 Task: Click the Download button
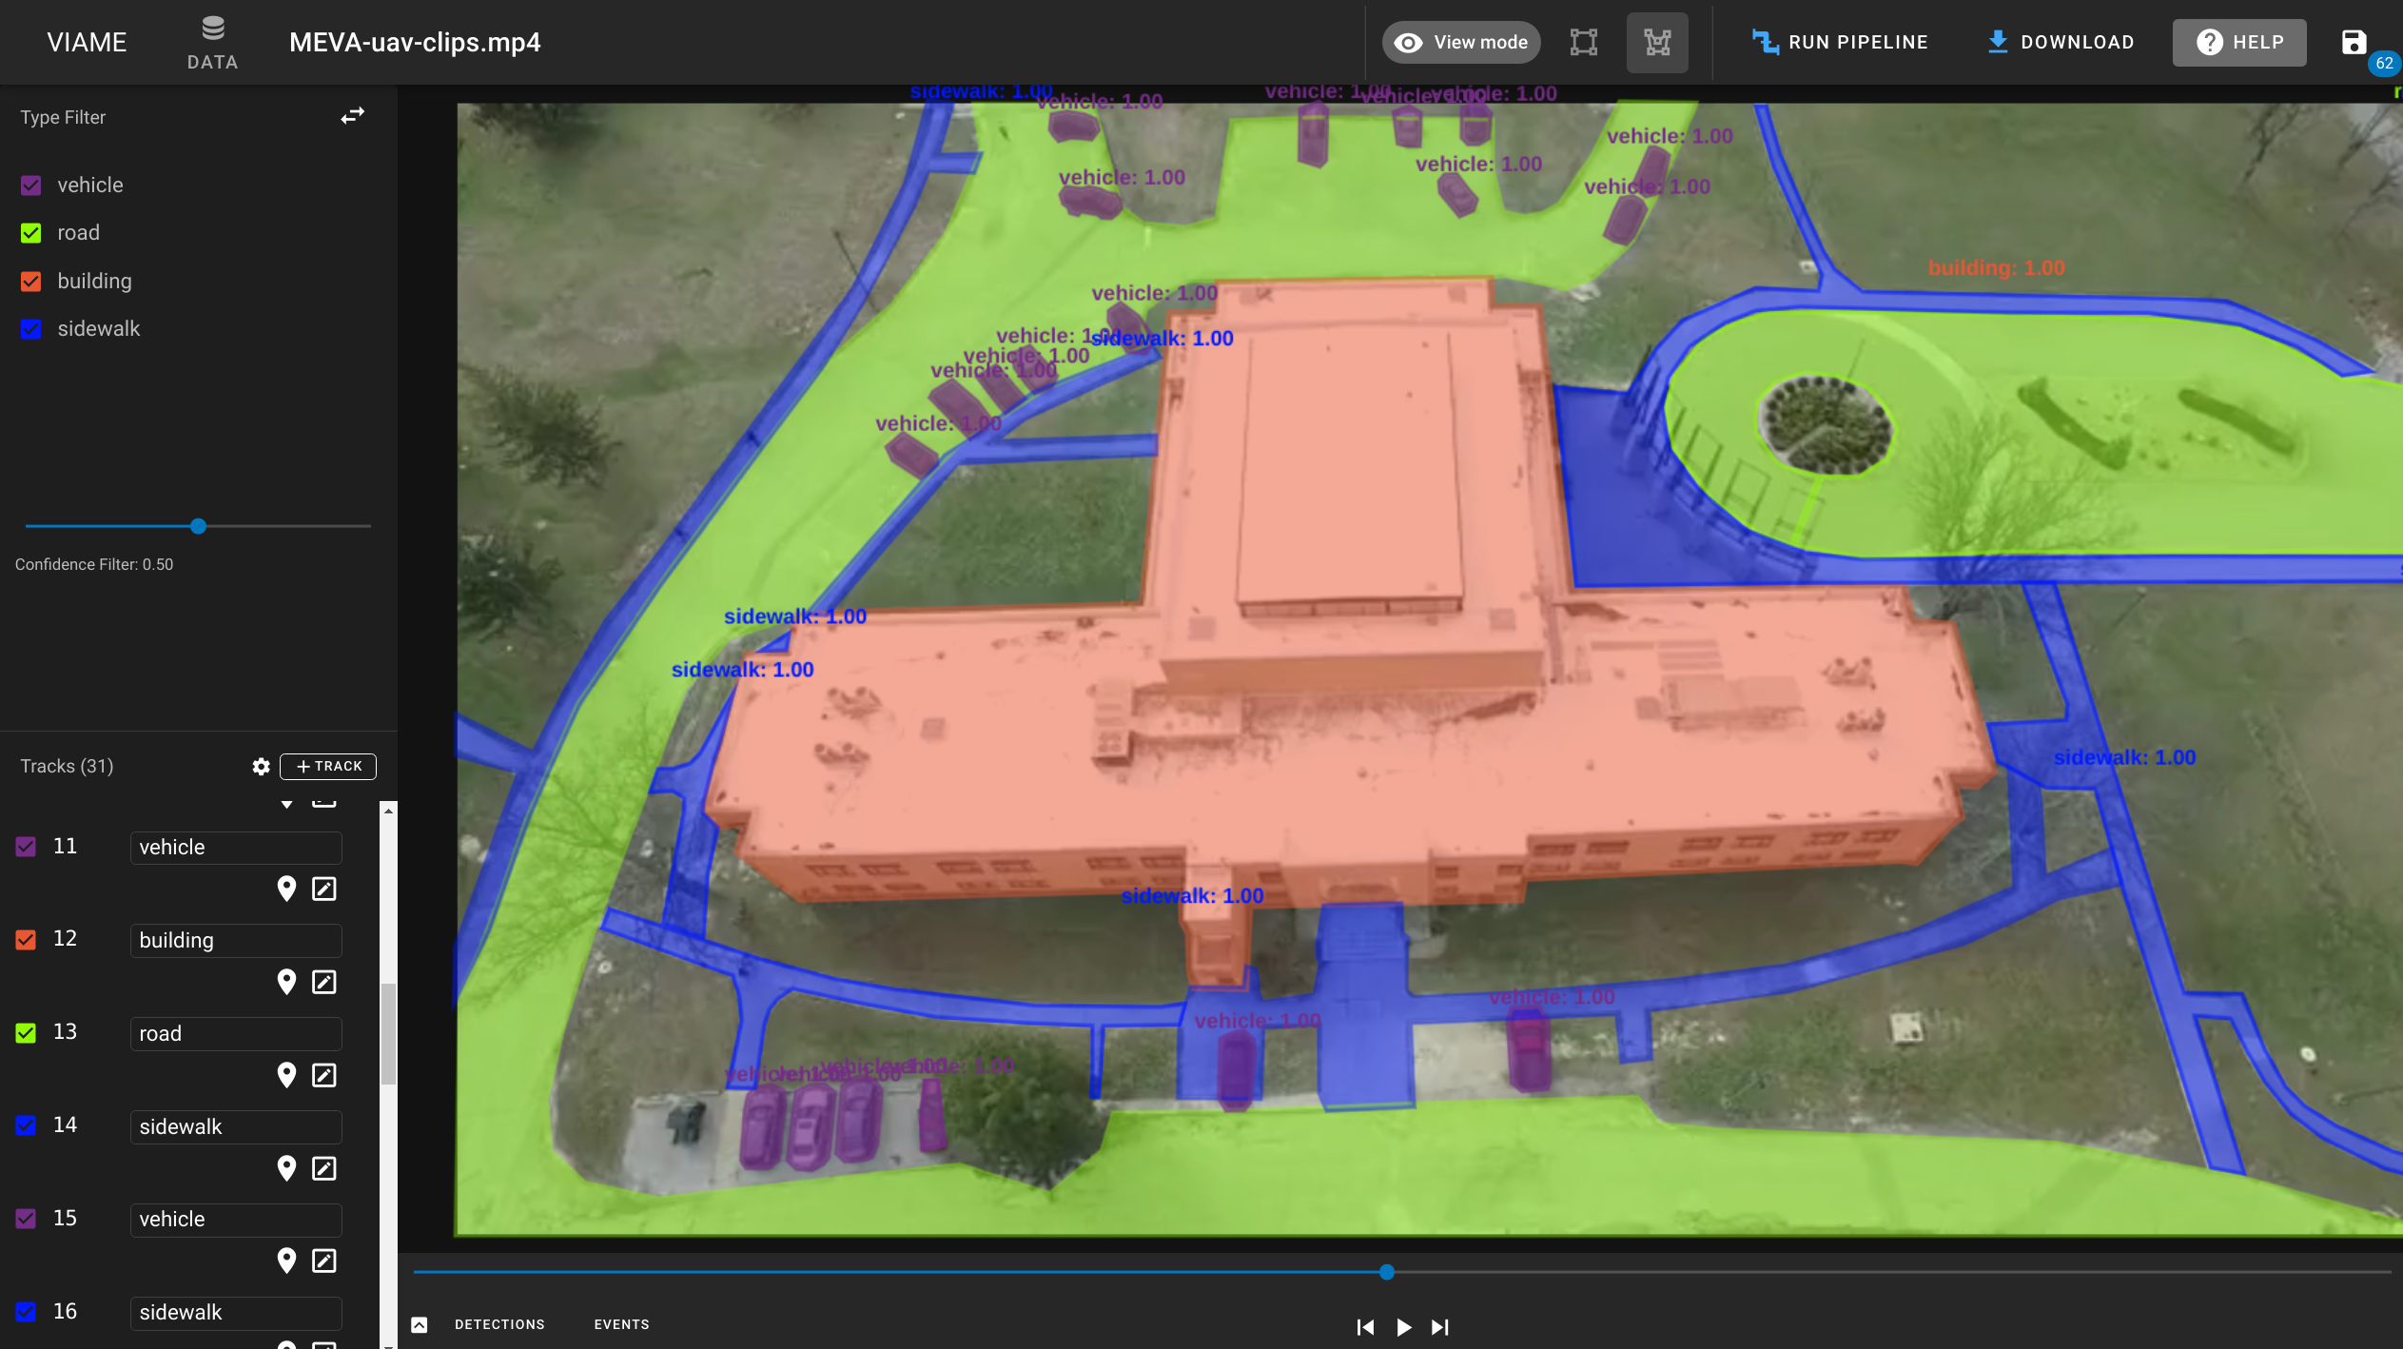pos(2060,41)
